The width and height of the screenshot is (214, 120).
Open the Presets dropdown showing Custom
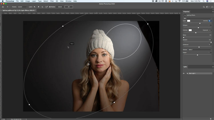pyautogui.click(x=22, y=7)
